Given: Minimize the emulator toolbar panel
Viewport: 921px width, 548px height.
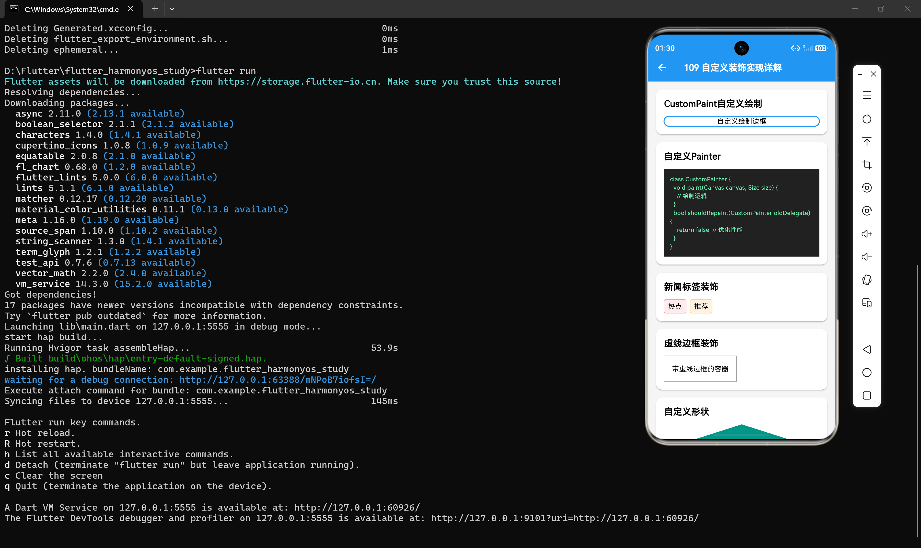Looking at the screenshot, I should tap(860, 74).
